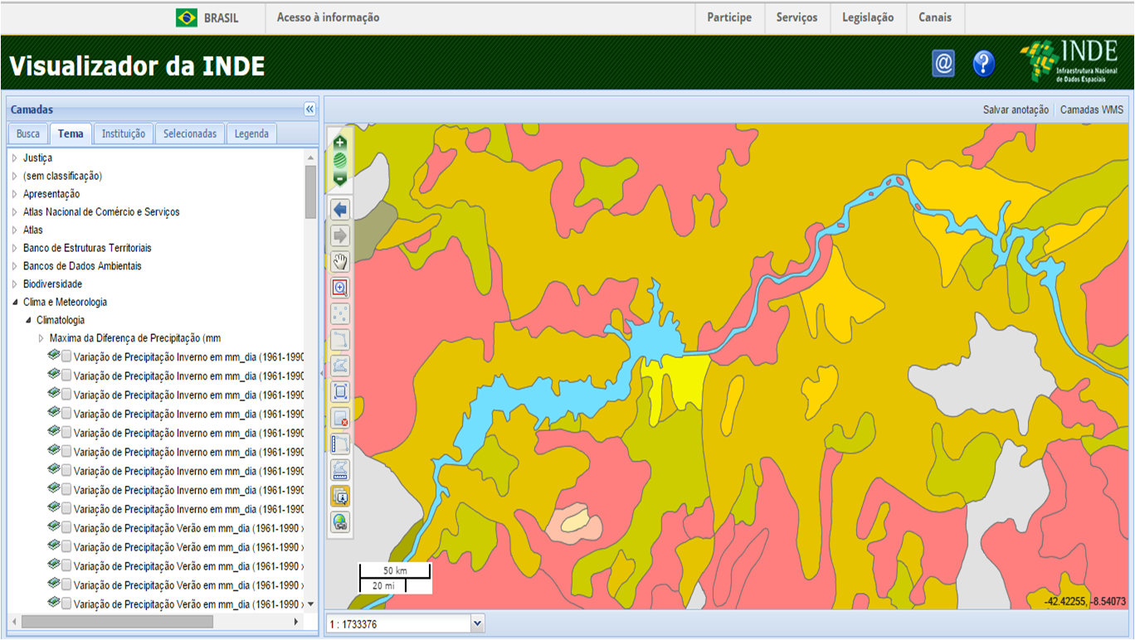Screen dimensions: 1135x640
Task: Click the scroll-right arrow of layer tree
Action: click(x=296, y=621)
